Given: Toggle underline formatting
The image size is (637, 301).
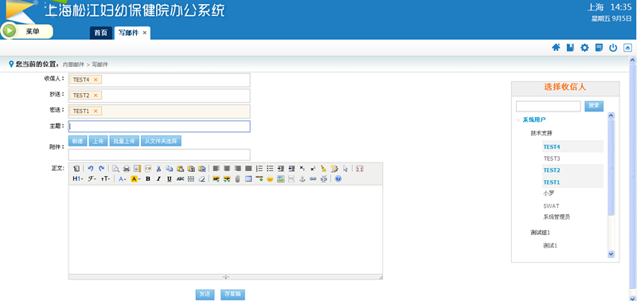Looking at the screenshot, I should click(170, 178).
